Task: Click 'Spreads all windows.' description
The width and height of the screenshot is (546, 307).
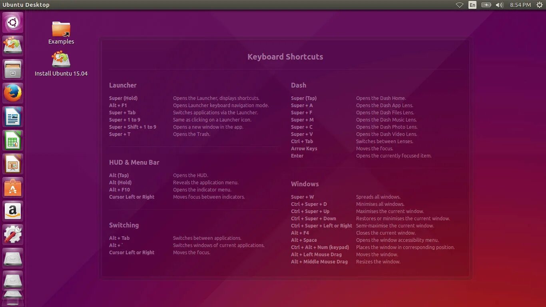Action: click(378, 197)
